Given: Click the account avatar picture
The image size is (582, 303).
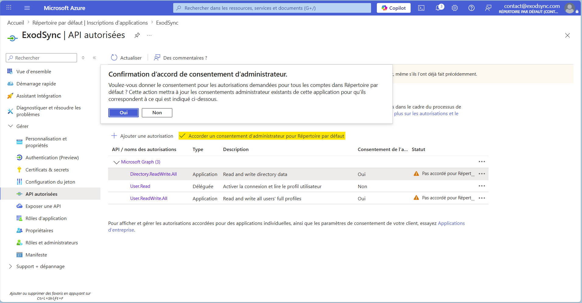Looking at the screenshot, I should [570, 8].
